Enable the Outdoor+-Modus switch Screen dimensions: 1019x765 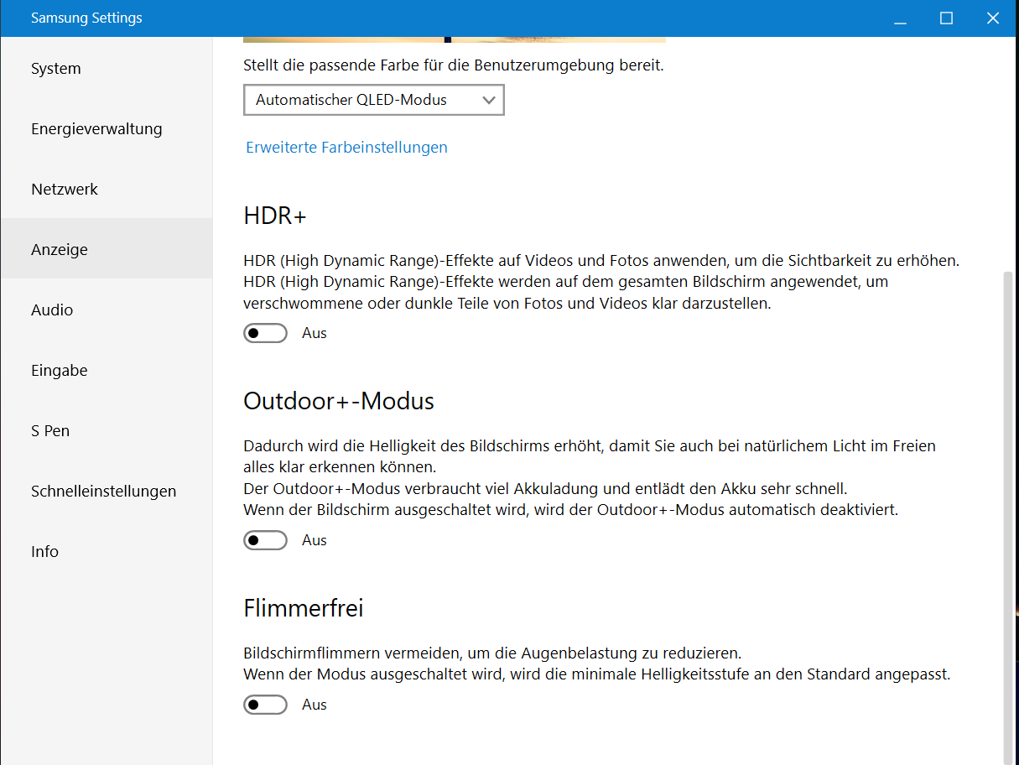click(265, 540)
